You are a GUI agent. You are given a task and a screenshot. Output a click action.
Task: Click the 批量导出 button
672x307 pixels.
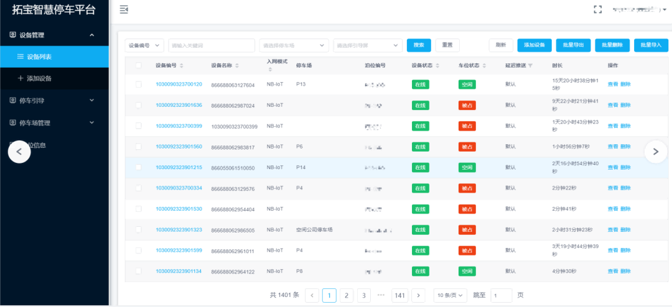click(572, 45)
